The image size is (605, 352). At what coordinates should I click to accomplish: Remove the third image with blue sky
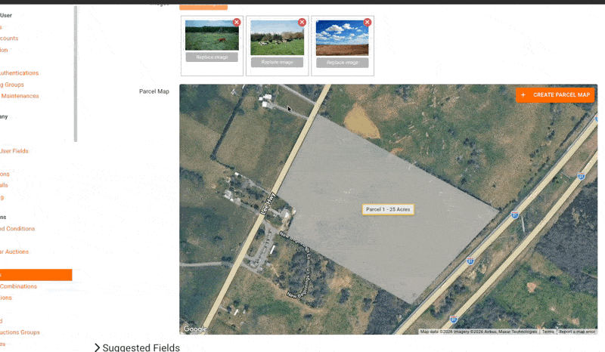coord(368,23)
